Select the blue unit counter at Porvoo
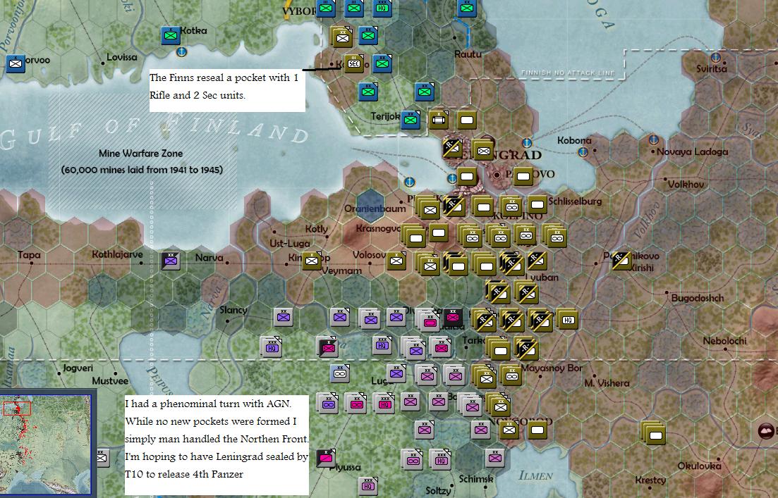 [16, 64]
